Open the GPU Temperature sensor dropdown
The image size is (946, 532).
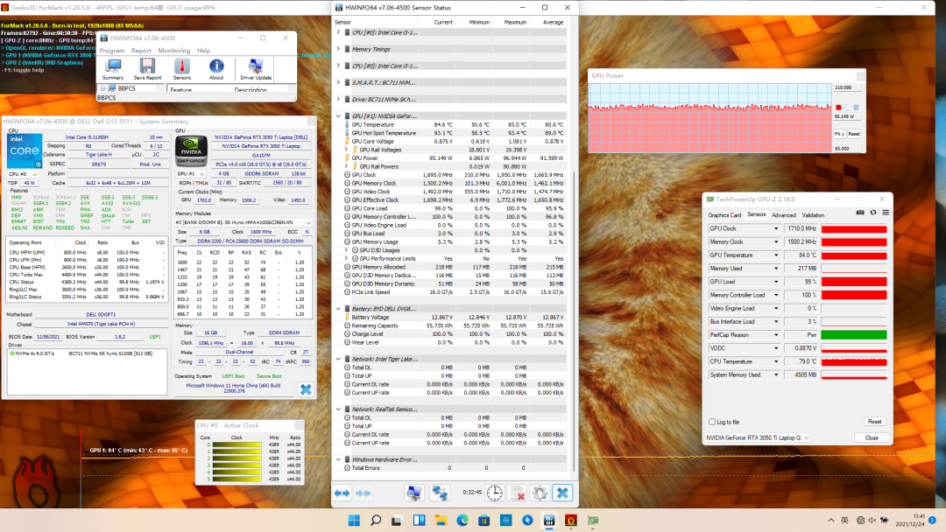776,255
